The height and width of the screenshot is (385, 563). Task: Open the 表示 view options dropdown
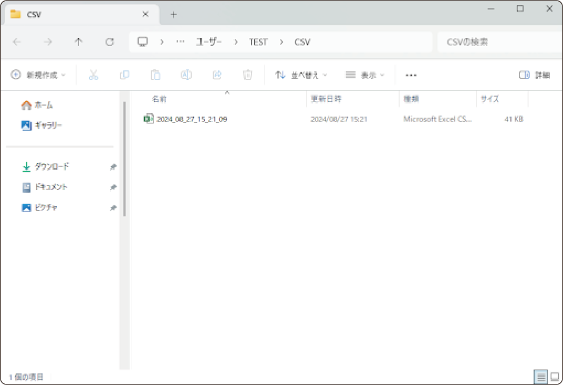point(365,75)
